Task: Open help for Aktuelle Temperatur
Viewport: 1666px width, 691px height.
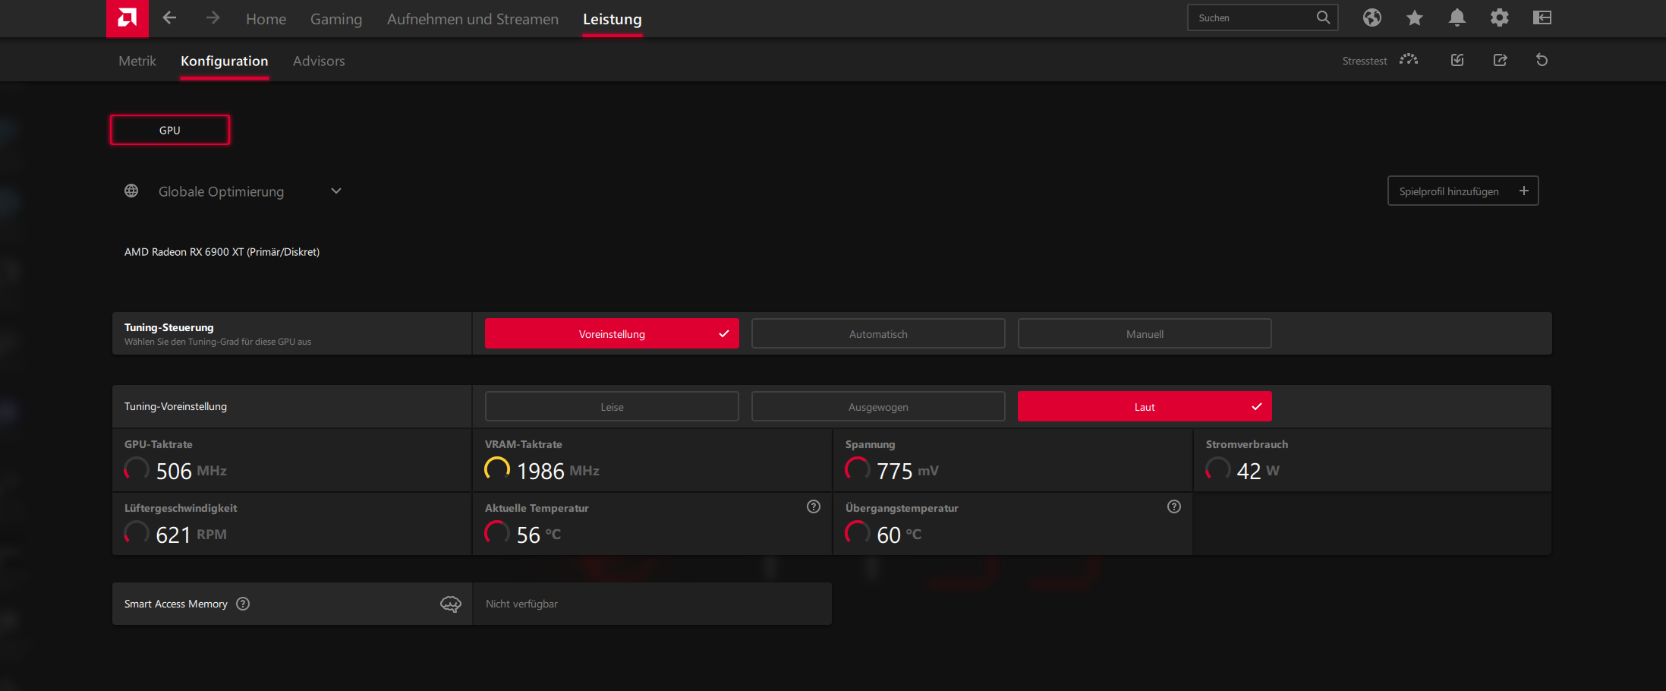Action: tap(814, 506)
